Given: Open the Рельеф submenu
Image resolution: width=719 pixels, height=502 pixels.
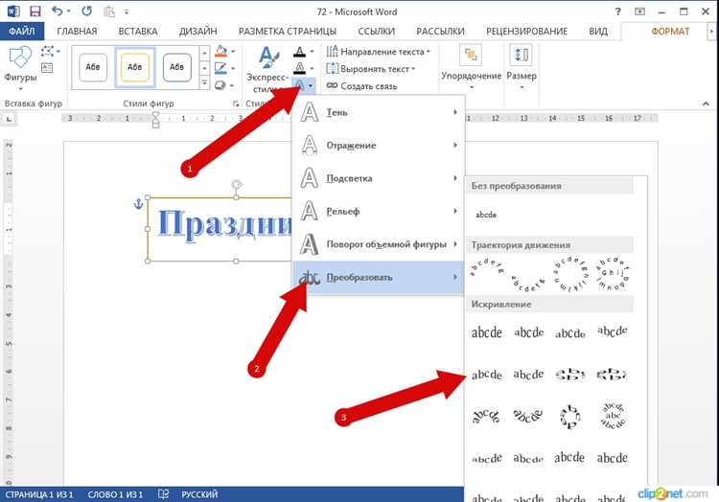Looking at the screenshot, I should point(379,211).
